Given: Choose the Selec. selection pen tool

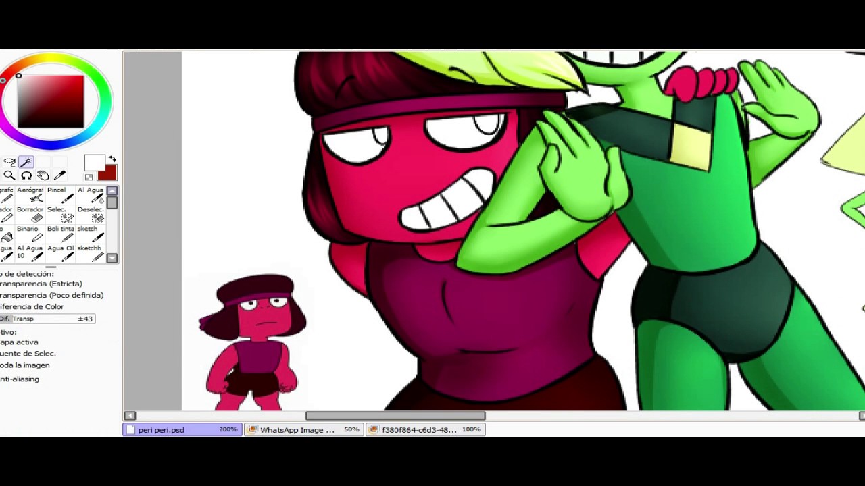Looking at the screenshot, I should pos(60,215).
